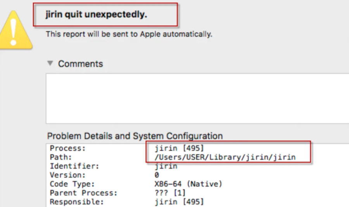Image resolution: width=349 pixels, height=207 pixels.
Task: Select the '0' value in Version row
Action: click(157, 175)
